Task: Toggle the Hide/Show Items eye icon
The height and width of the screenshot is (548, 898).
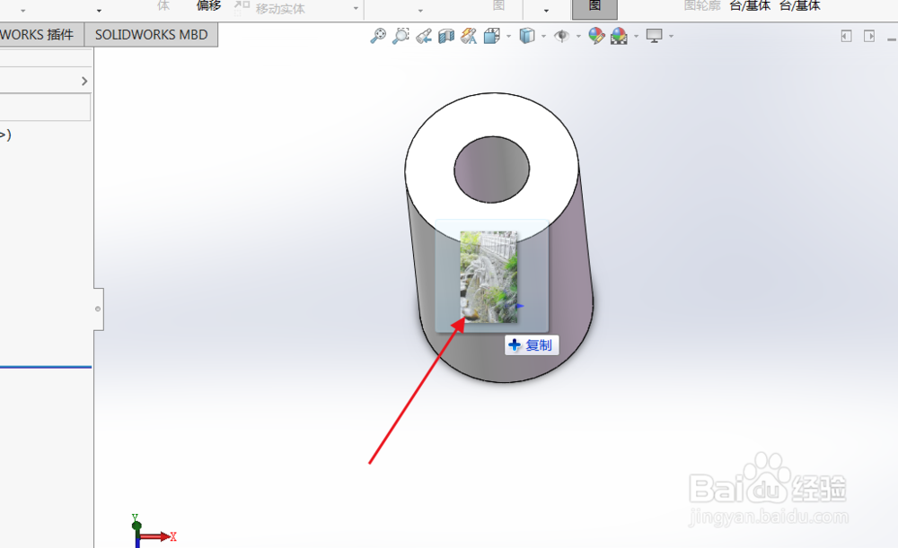Action: [x=562, y=36]
